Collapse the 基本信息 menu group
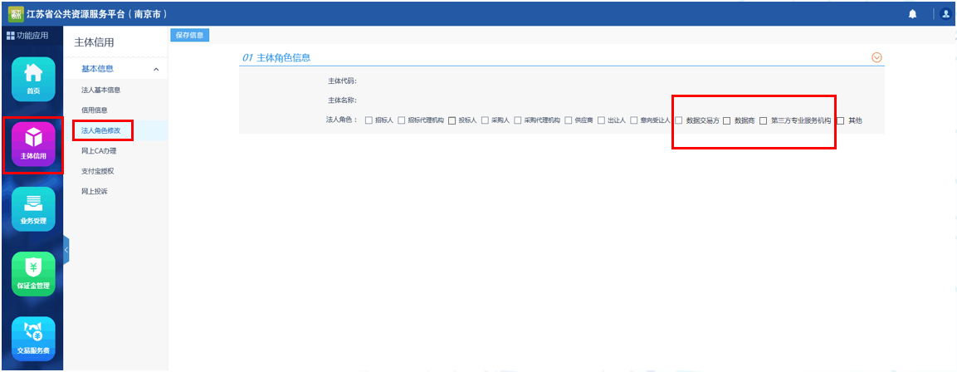 156,69
